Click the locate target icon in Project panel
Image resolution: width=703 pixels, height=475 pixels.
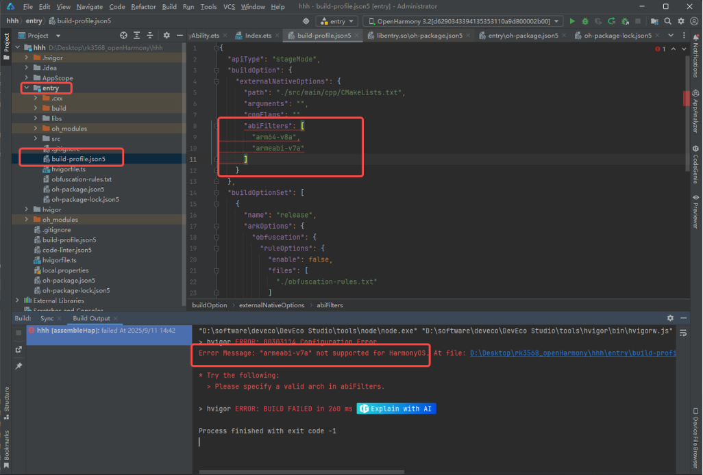click(x=123, y=35)
